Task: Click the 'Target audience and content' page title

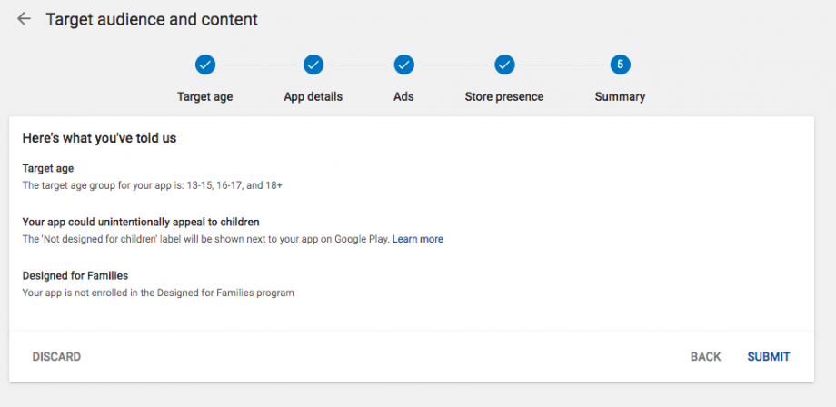Action: click(152, 19)
